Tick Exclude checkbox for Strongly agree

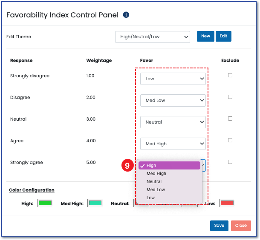(x=230, y=162)
